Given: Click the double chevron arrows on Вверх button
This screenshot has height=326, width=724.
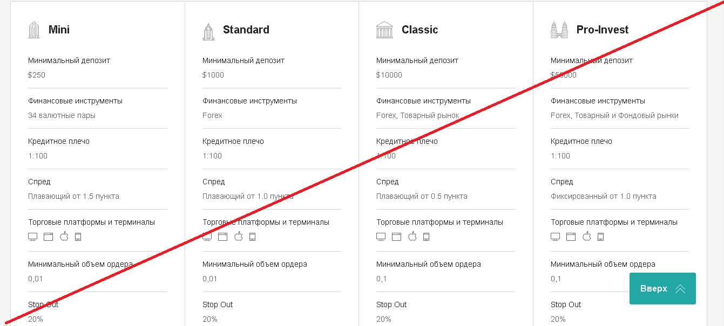Looking at the screenshot, I should coord(680,289).
